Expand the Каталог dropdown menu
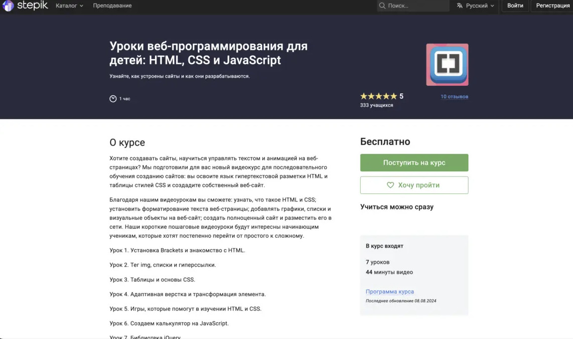Screen dimensions: 573x339 point(69,6)
